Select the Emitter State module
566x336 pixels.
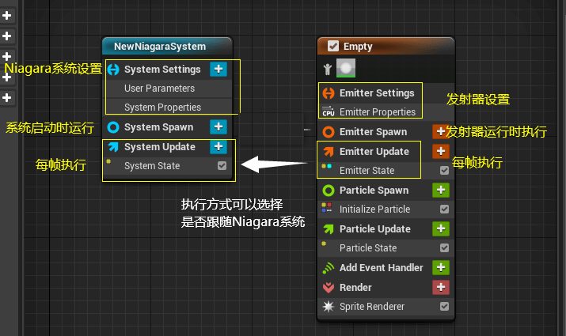tap(386, 170)
